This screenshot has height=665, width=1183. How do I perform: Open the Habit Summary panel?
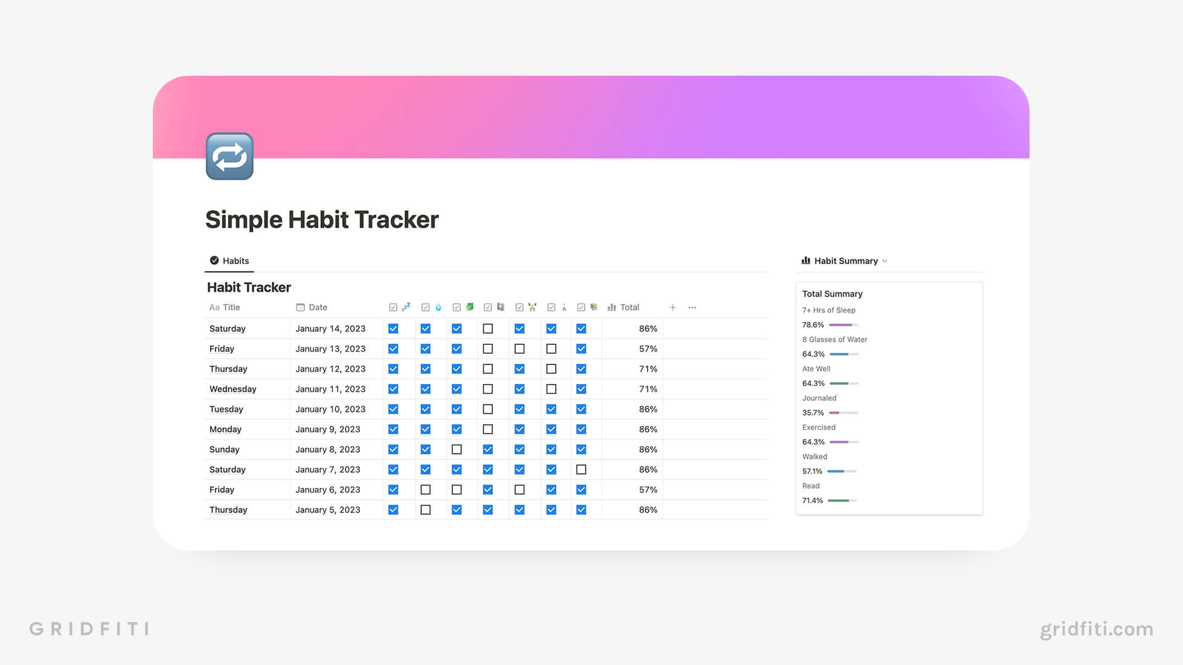tap(844, 260)
